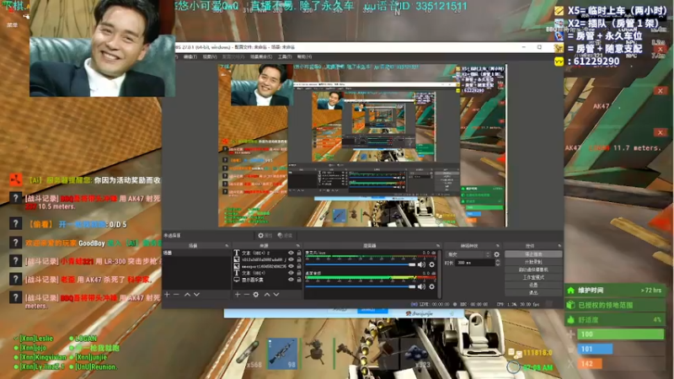Hide the mmexport image source
674x379 pixels.
coord(291,266)
